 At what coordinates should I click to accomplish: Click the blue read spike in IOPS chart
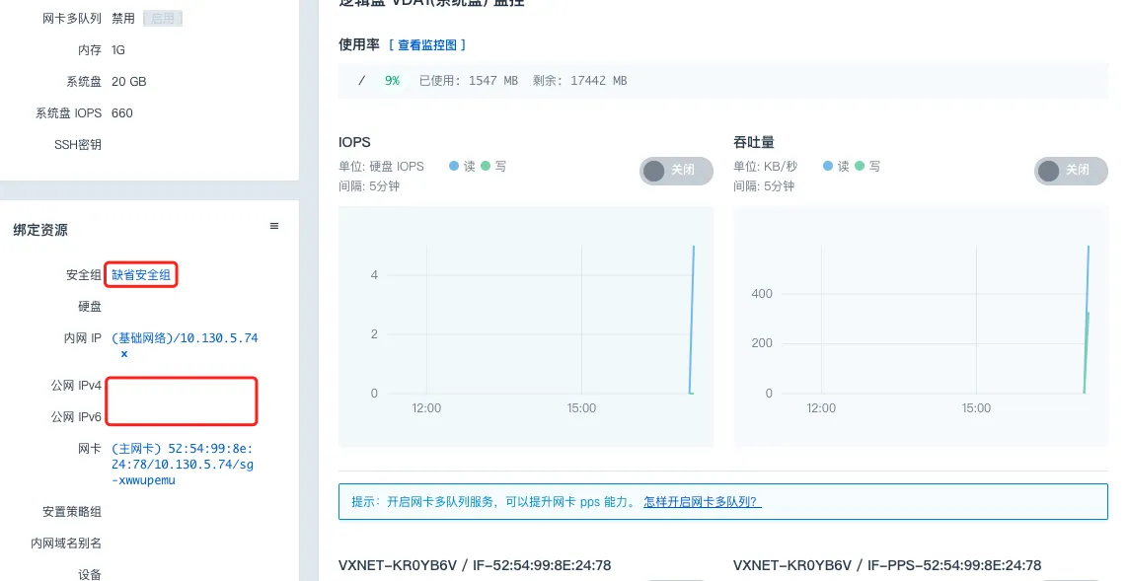pos(693,316)
